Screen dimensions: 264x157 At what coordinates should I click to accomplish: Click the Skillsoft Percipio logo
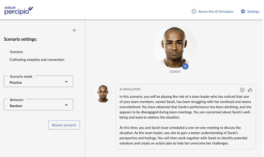click(19, 11)
